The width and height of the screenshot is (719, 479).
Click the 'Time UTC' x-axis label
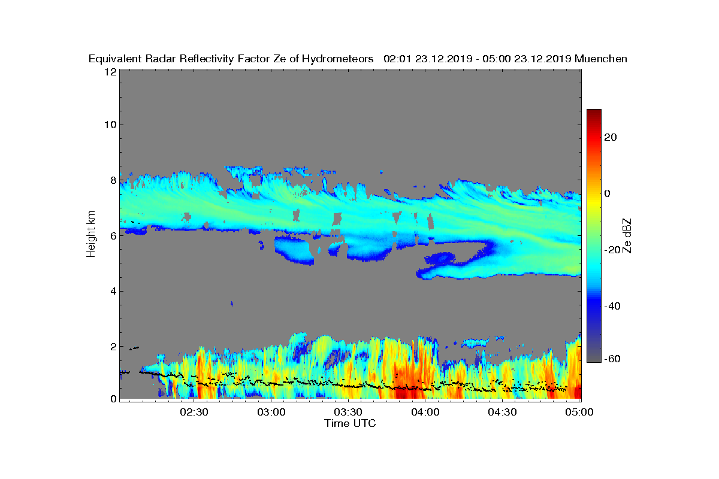(x=351, y=423)
